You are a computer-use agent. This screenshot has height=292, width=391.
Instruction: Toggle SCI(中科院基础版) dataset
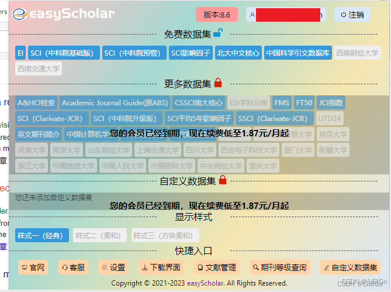64,53
